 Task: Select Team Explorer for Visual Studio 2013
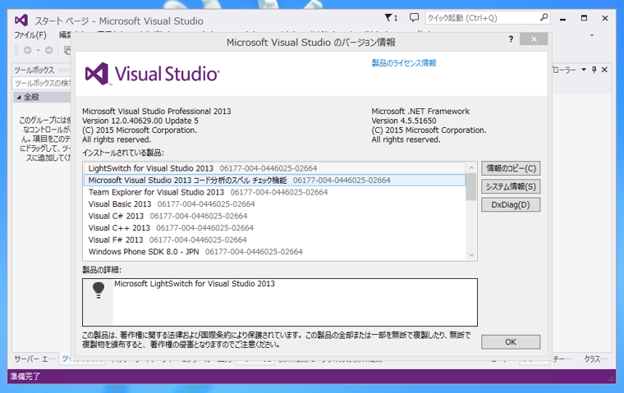pyautogui.click(x=274, y=192)
